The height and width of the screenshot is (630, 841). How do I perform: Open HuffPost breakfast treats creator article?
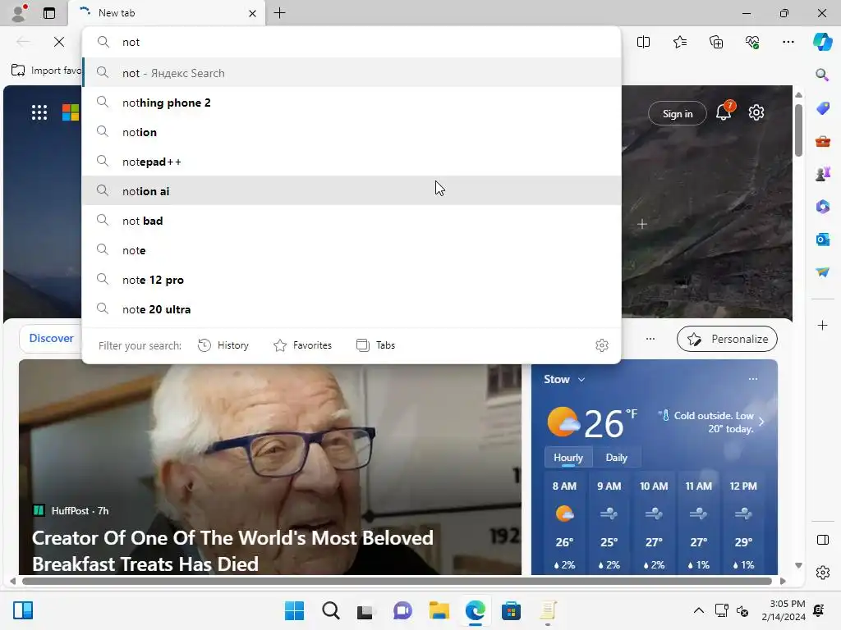click(x=232, y=550)
